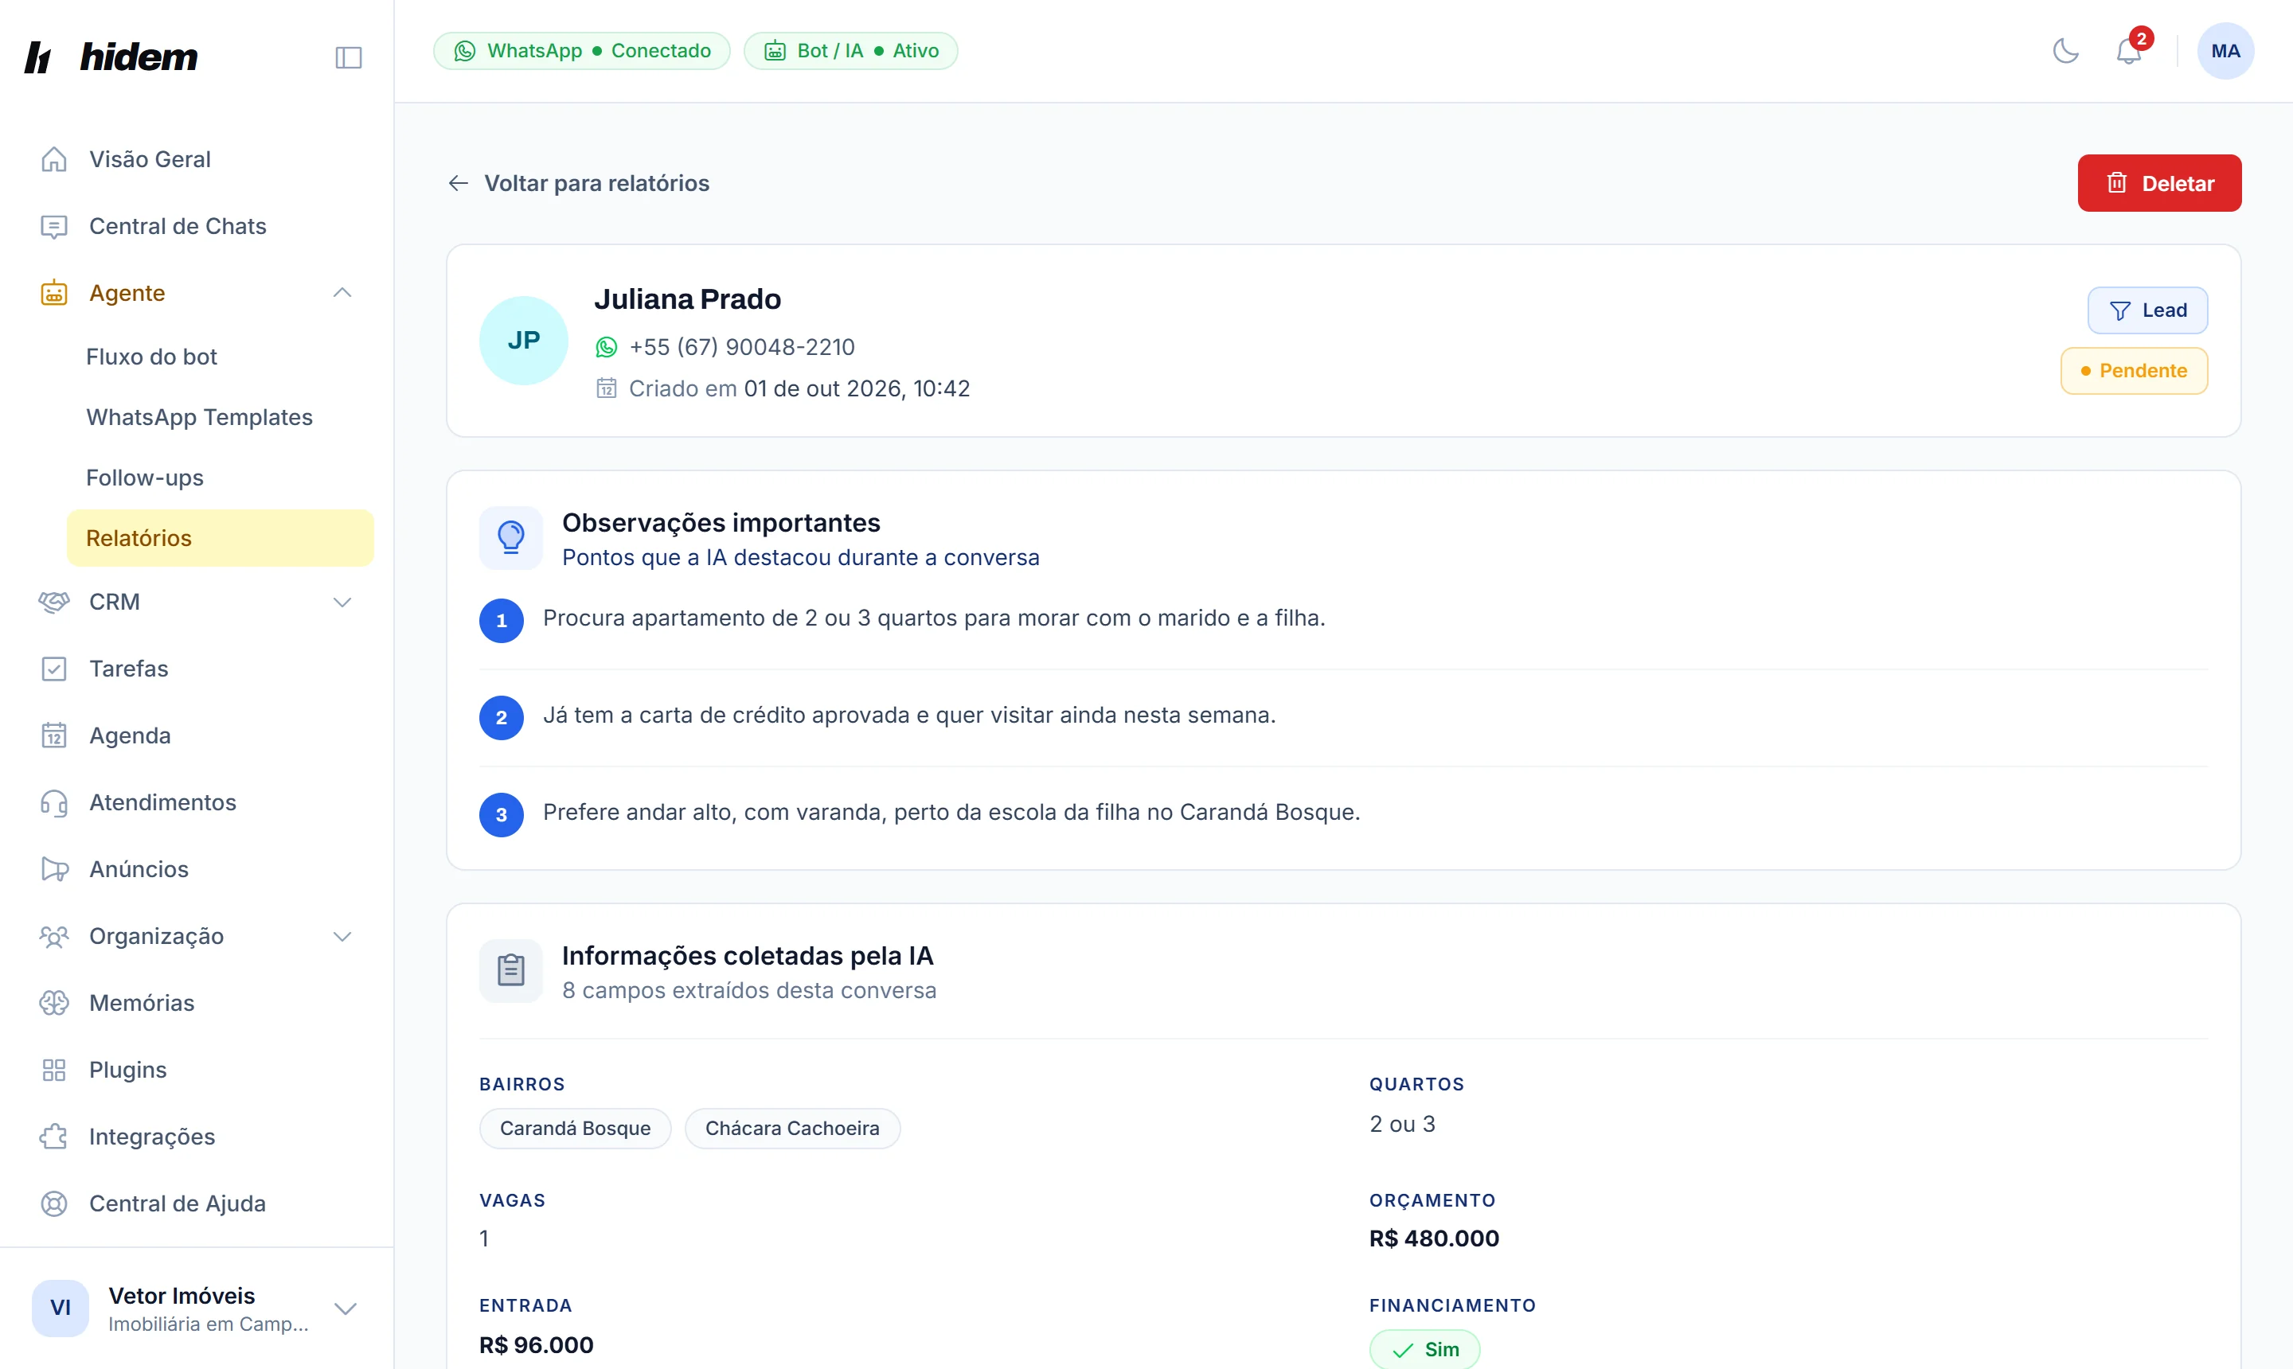The height and width of the screenshot is (1369, 2293).
Task: Click the Plugins grid icon
Action: point(53,1070)
